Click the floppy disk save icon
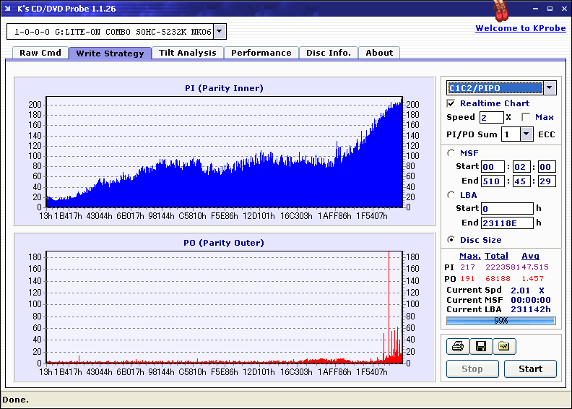Image resolution: width=572 pixels, height=409 pixels. click(x=480, y=347)
